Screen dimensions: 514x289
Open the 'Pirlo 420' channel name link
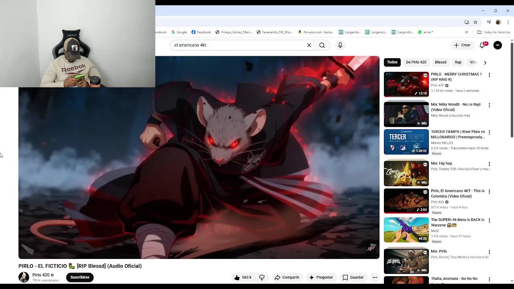(41, 275)
